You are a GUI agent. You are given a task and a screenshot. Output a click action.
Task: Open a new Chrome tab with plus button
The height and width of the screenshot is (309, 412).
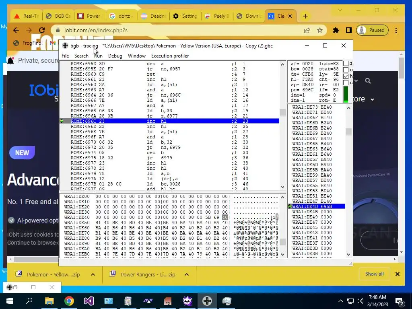pos(305,16)
